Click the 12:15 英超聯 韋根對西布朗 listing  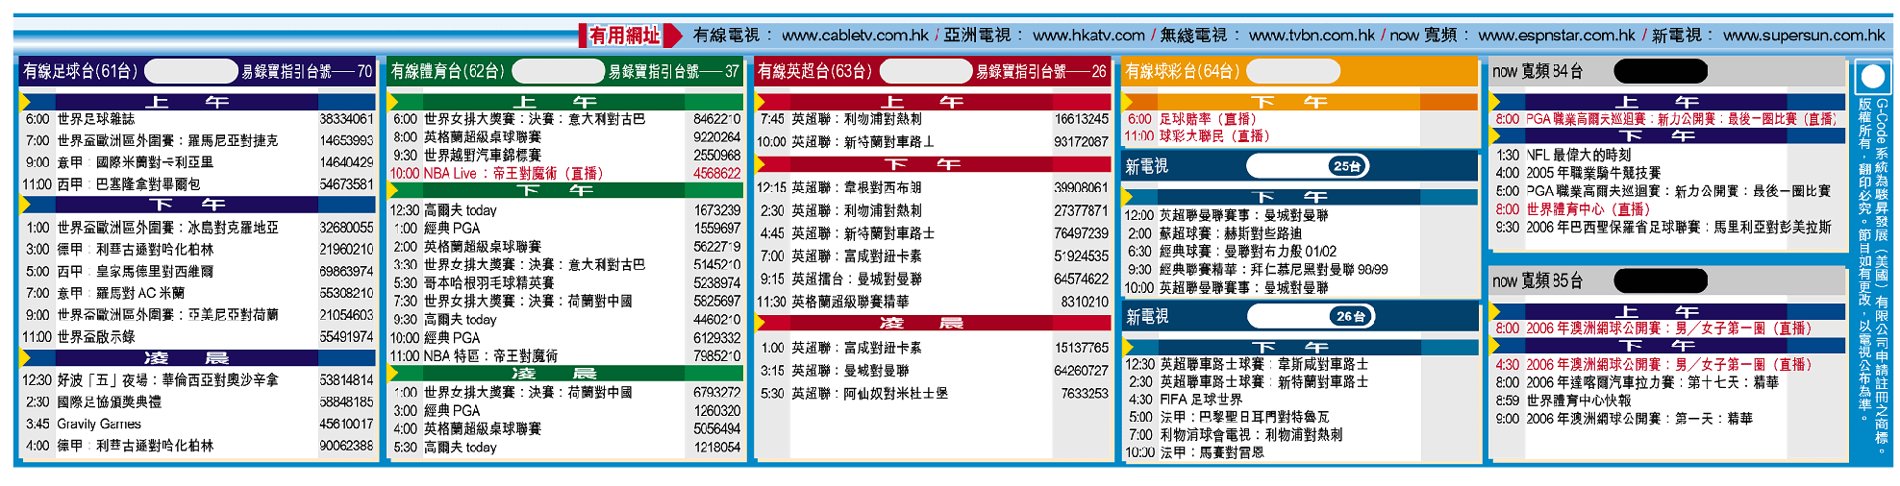(x=933, y=187)
